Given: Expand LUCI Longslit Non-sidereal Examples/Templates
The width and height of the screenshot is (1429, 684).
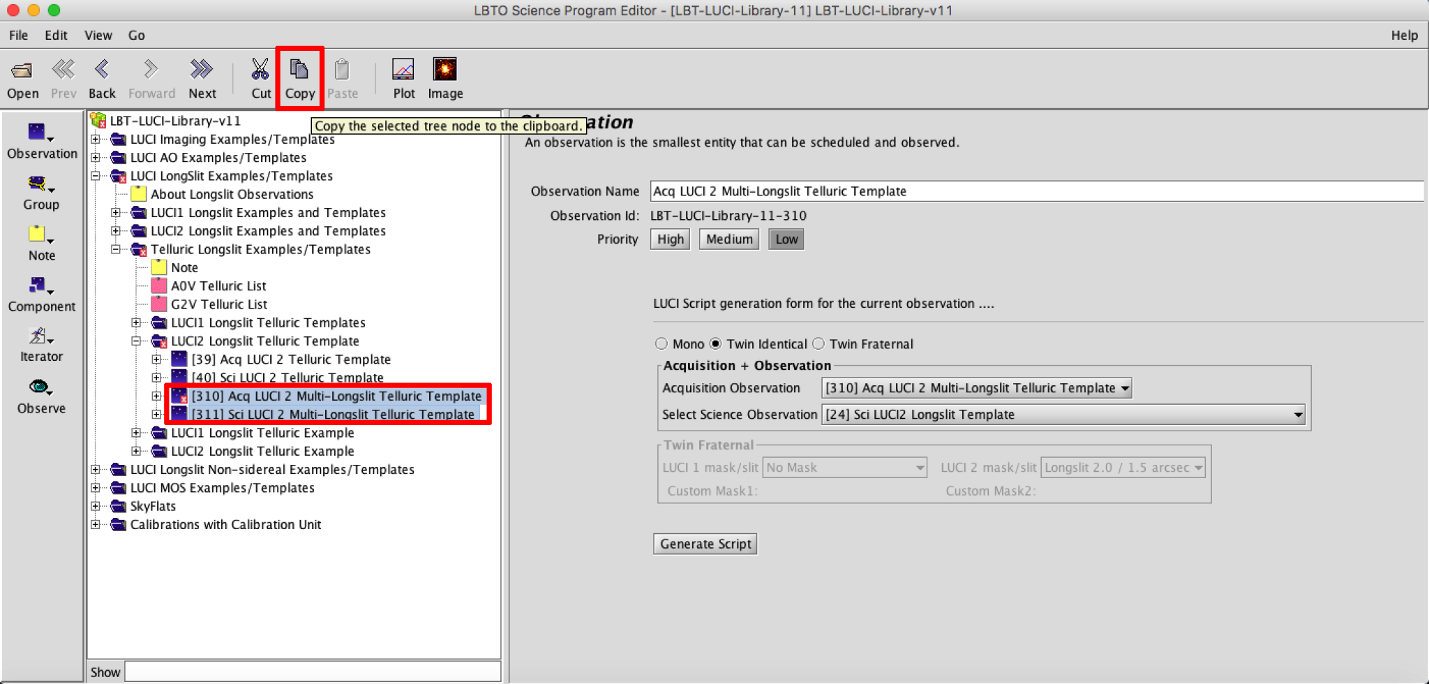Looking at the screenshot, I should [x=96, y=469].
